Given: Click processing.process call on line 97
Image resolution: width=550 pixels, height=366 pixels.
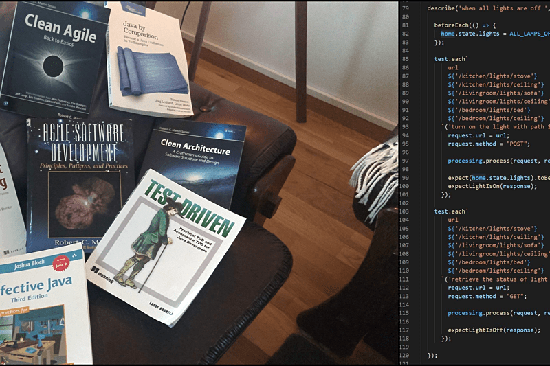Looking at the screenshot, I should tap(499, 161).
